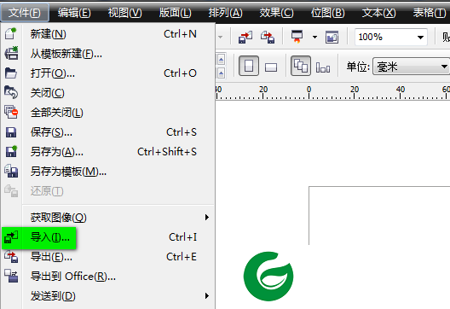Open the 视图(V) menu
The height and width of the screenshot is (309, 450).
124,13
